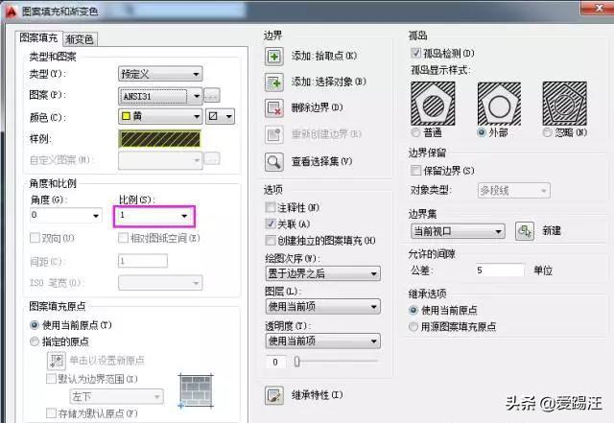Image resolution: width=614 pixels, height=423 pixels.
Task: Click the Remove boundaries (删除边界) icon
Action: click(x=273, y=108)
